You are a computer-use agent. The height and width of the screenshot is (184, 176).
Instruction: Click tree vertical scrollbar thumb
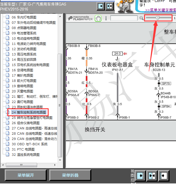[60, 105]
